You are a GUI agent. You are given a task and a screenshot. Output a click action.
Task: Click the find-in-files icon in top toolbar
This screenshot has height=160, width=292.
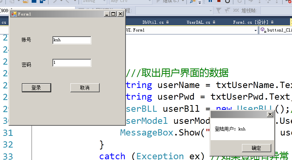192,2
